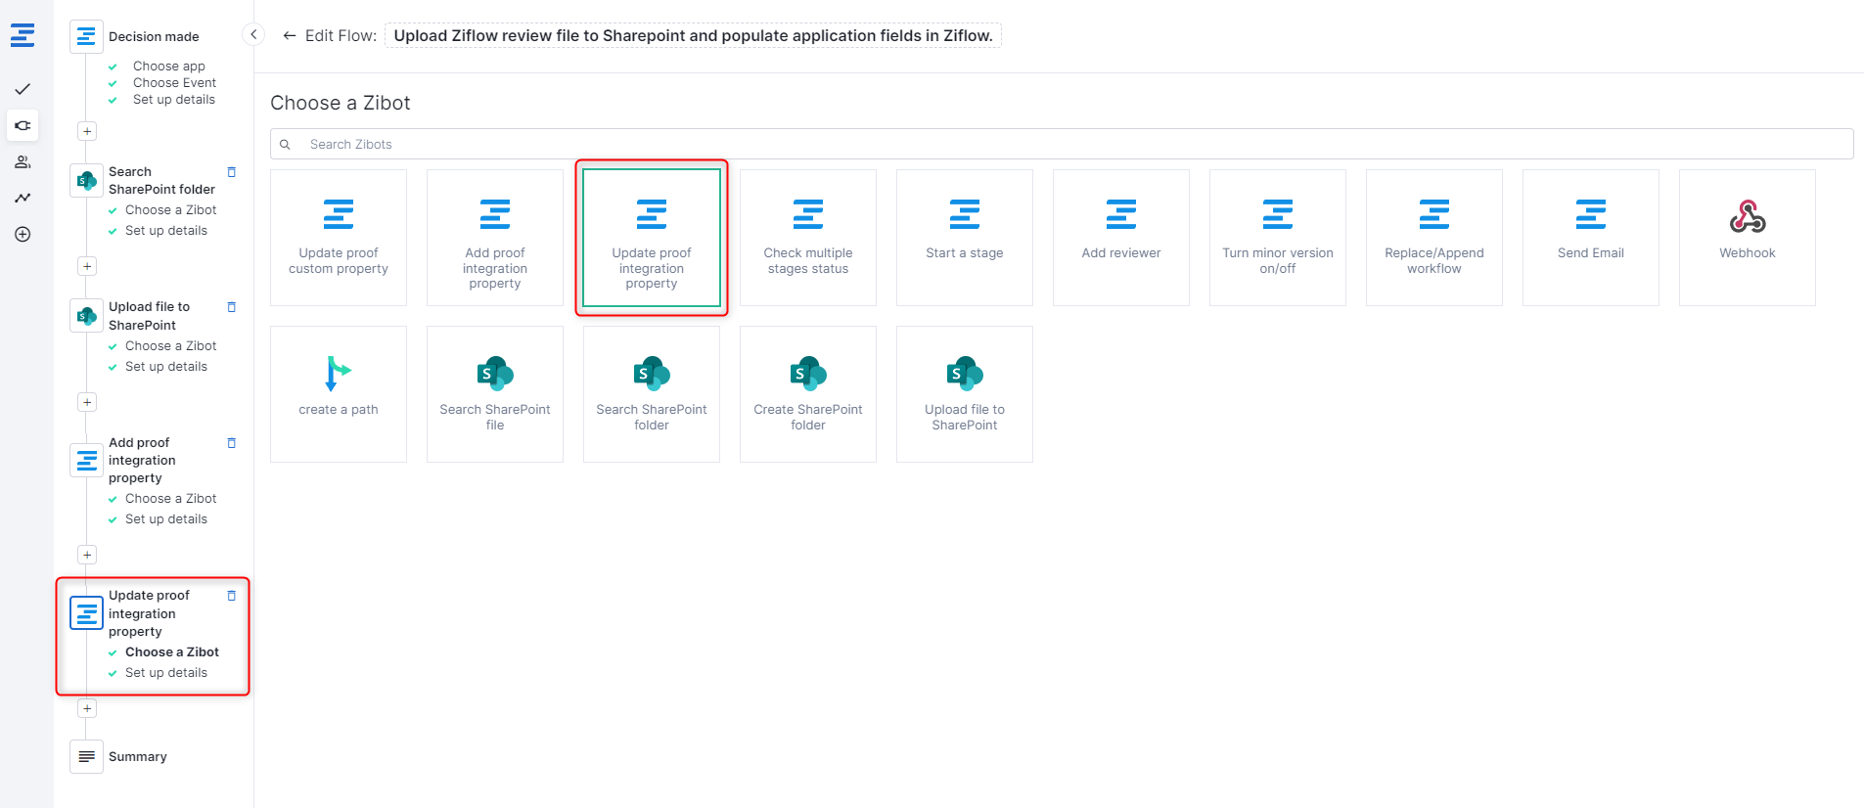Select the Webhook Zibot tile

[1747, 237]
